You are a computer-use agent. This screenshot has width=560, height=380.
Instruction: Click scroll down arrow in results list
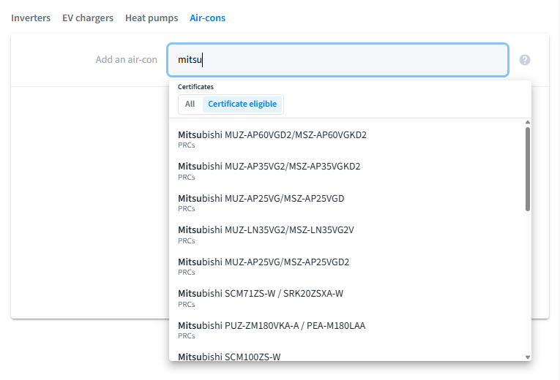(x=528, y=357)
